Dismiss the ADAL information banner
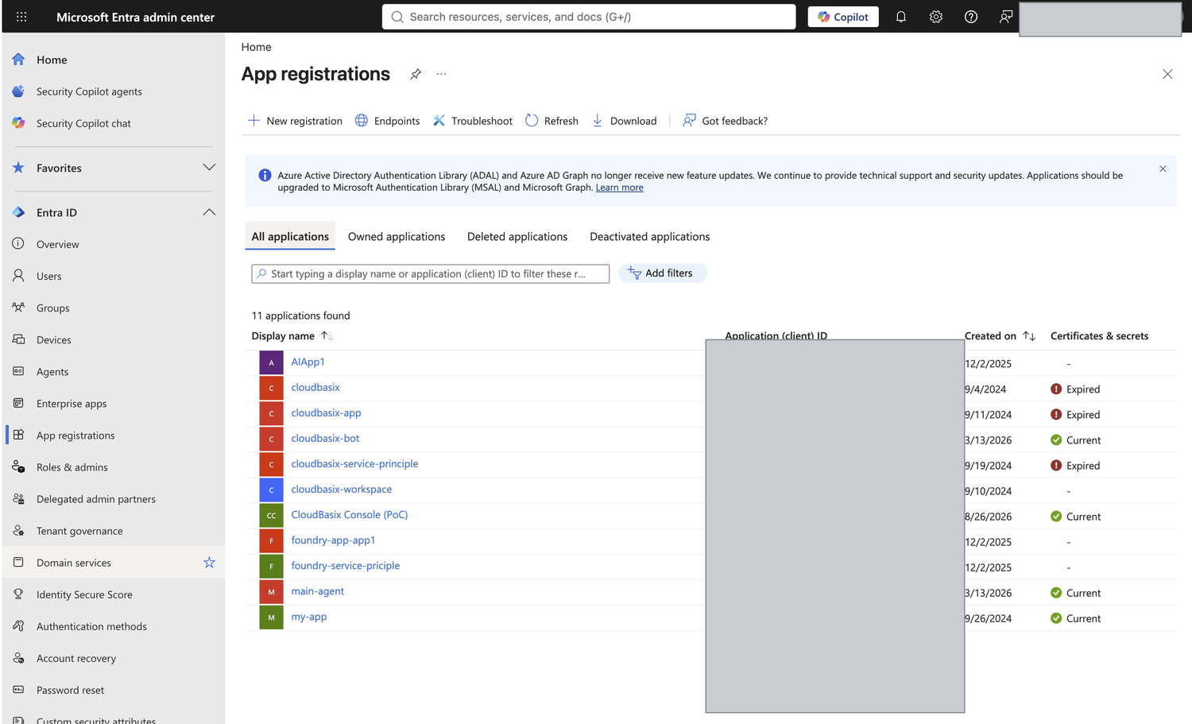Screen dimensions: 1192x724 tap(1163, 168)
